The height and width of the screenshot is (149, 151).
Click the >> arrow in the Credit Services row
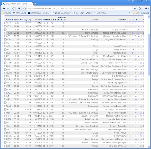(x=139, y=30)
